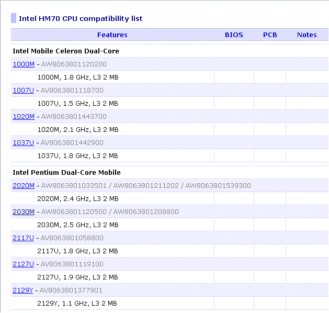329x313 pixels.
Task: Open the 2030M processor link
Action: point(24,211)
